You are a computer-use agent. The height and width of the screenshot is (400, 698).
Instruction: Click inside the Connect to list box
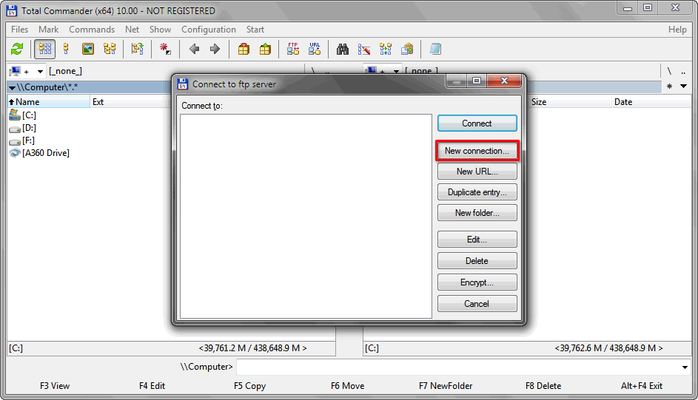coord(306,216)
